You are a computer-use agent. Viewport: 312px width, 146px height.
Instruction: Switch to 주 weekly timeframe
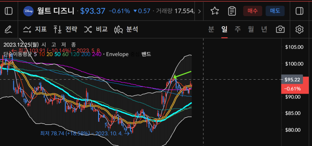tap(237, 29)
